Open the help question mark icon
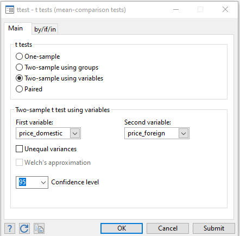This screenshot has height=236, width=240. [10, 228]
